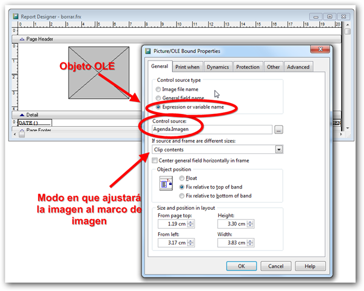Toggle Center general field horizontally checkbox
The height and width of the screenshot is (291, 364).
(x=155, y=161)
